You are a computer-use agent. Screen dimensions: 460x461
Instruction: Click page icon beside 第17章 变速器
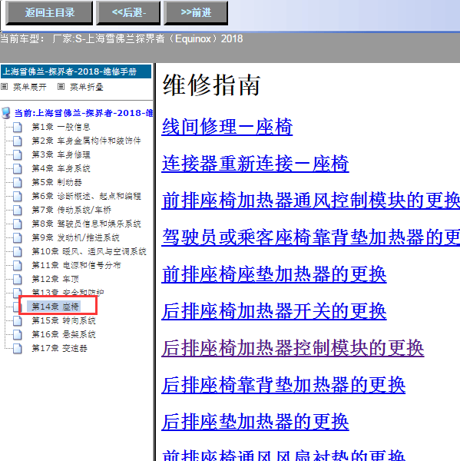click(18, 349)
